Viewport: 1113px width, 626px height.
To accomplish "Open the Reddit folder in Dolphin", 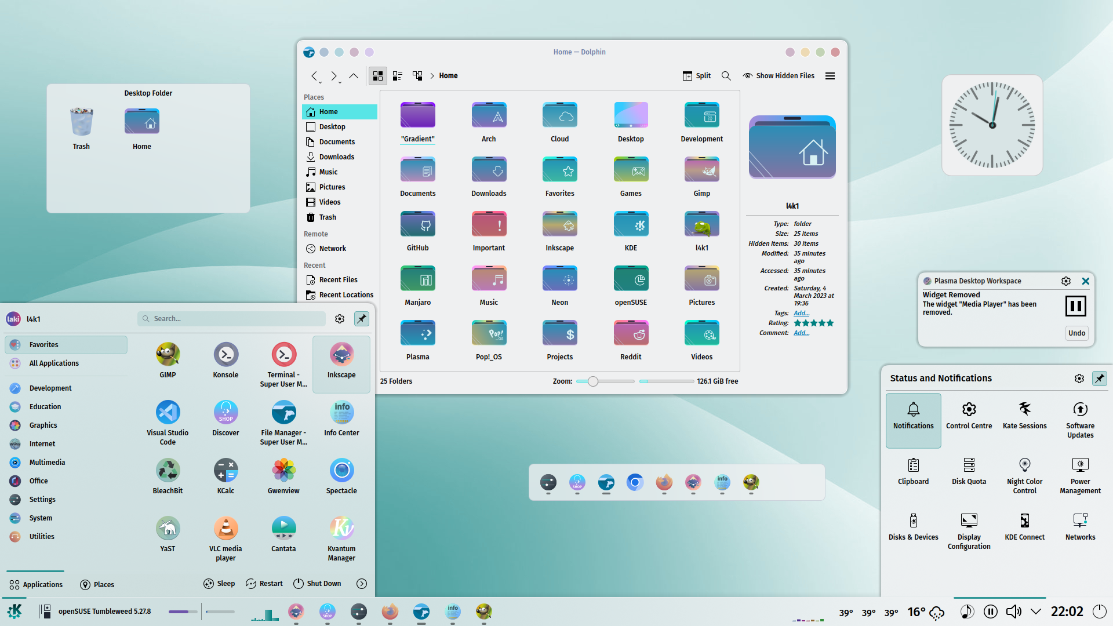I will (x=631, y=340).
